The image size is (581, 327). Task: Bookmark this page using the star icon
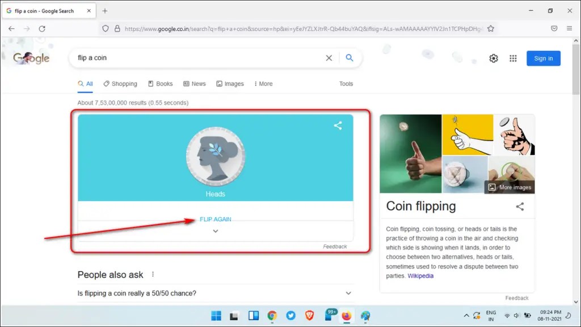click(x=491, y=28)
